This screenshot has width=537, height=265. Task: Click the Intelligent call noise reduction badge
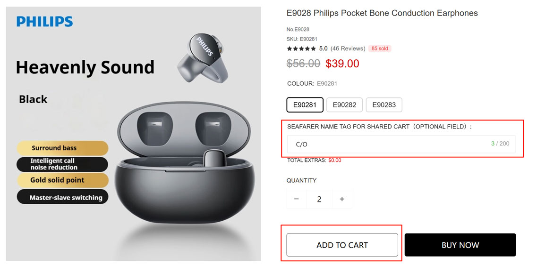coord(62,164)
